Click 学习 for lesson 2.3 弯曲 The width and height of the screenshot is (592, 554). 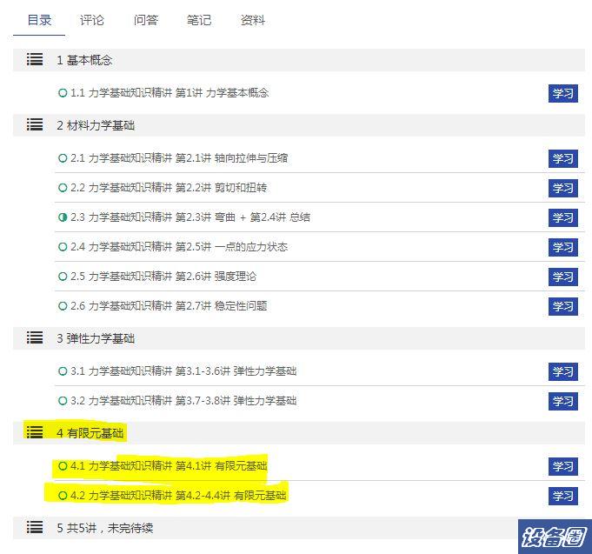click(x=563, y=217)
